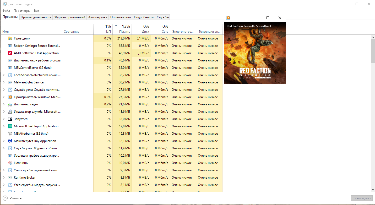The width and height of the screenshot is (375, 205).
Task: Click the AMD Software red icon
Action: tap(10, 53)
